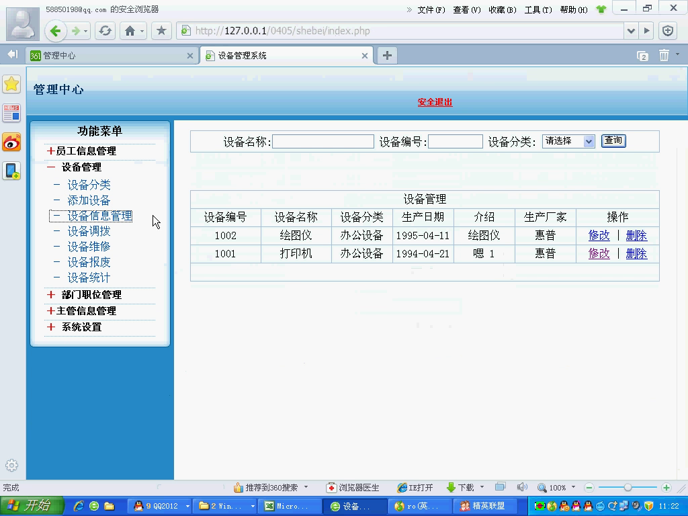Expand 主管信息管理 menu section

81,311
